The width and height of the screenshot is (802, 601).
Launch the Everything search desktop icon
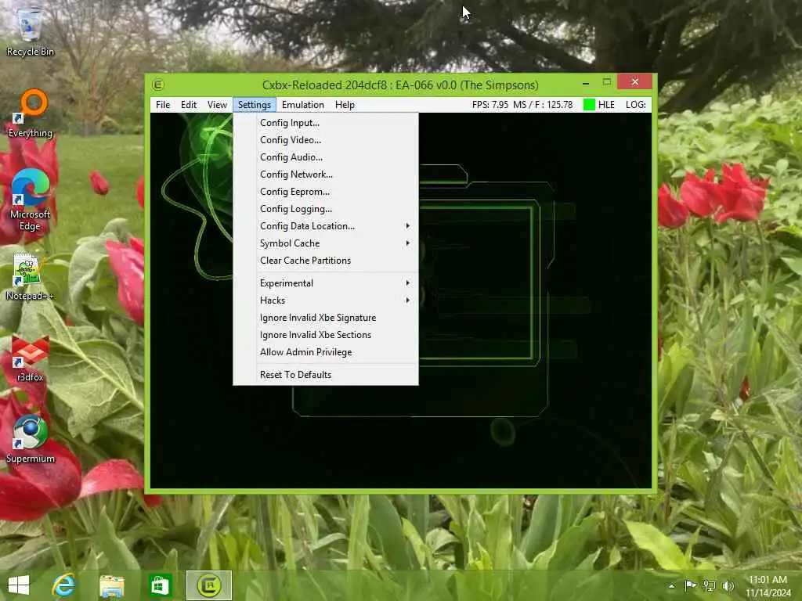click(31, 113)
